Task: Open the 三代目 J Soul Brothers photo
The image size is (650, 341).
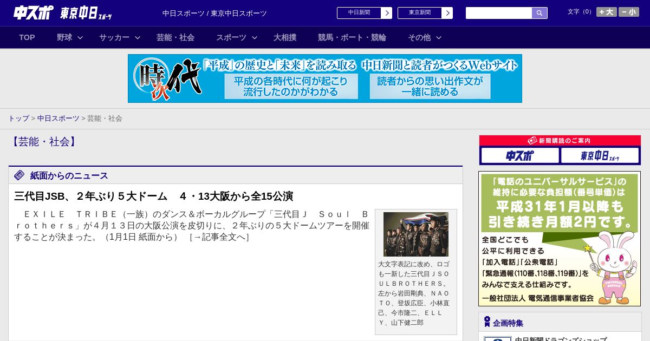Action: click(416, 234)
